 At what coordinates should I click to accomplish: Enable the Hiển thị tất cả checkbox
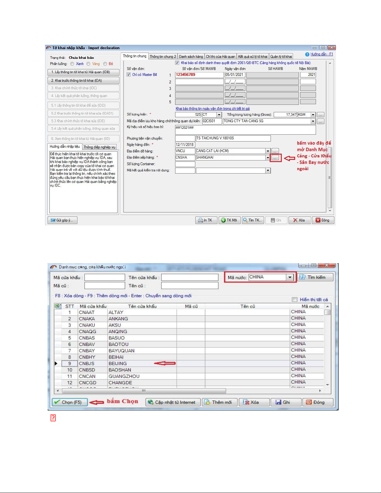(295, 300)
